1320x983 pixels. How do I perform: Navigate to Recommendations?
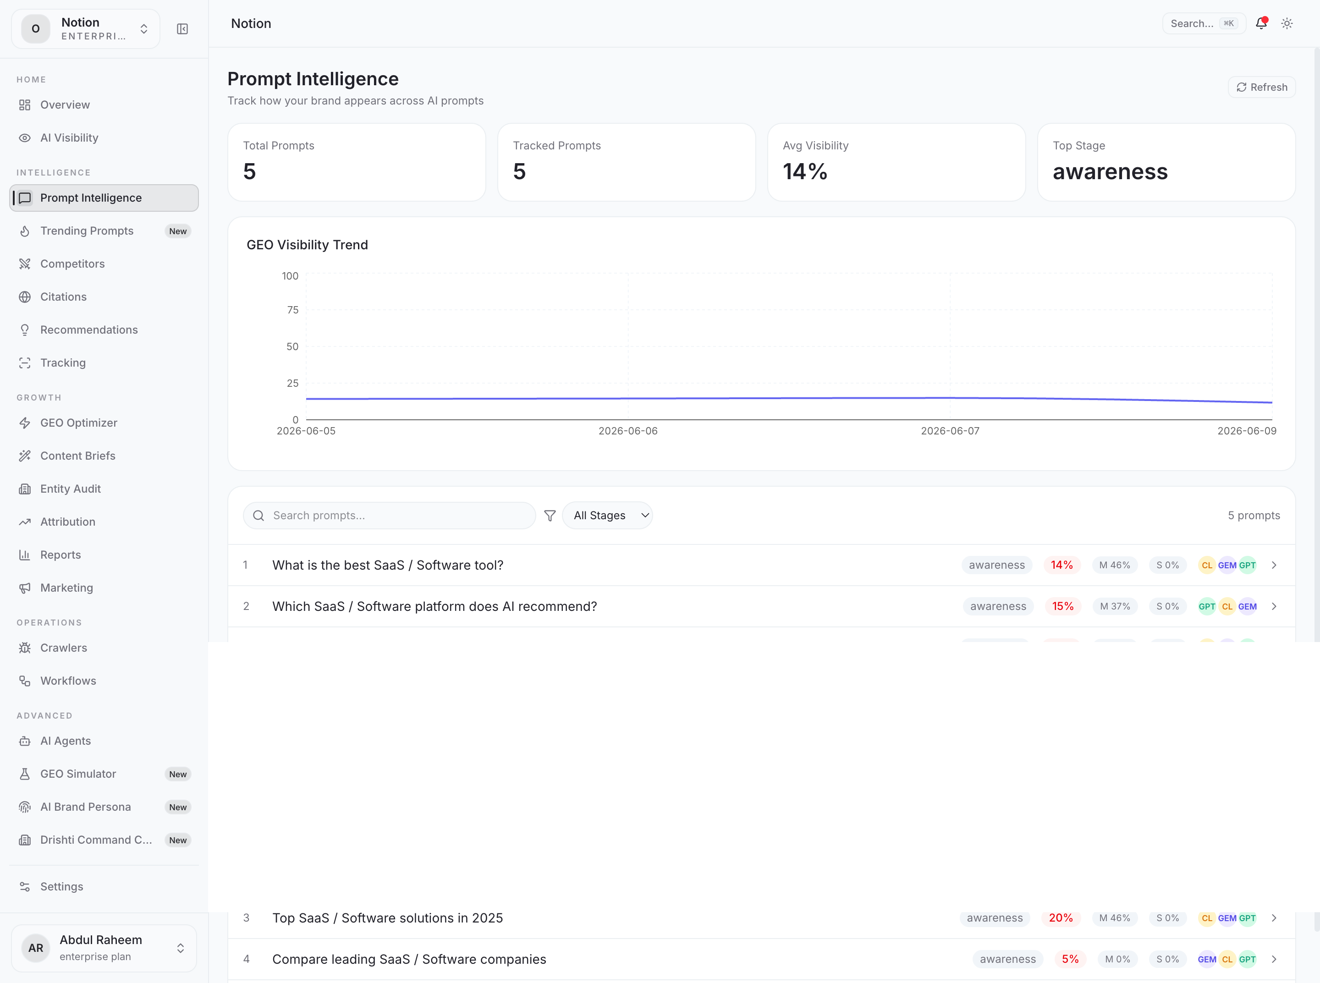coord(104,329)
